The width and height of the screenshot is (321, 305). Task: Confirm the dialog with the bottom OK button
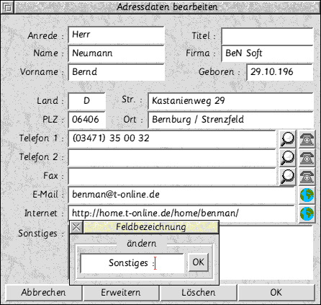(276, 293)
